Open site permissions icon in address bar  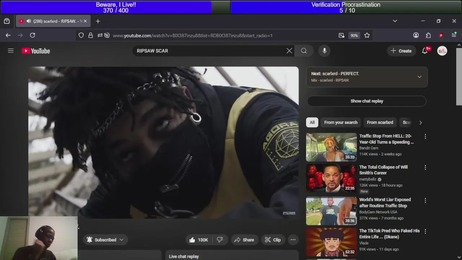(x=99, y=35)
